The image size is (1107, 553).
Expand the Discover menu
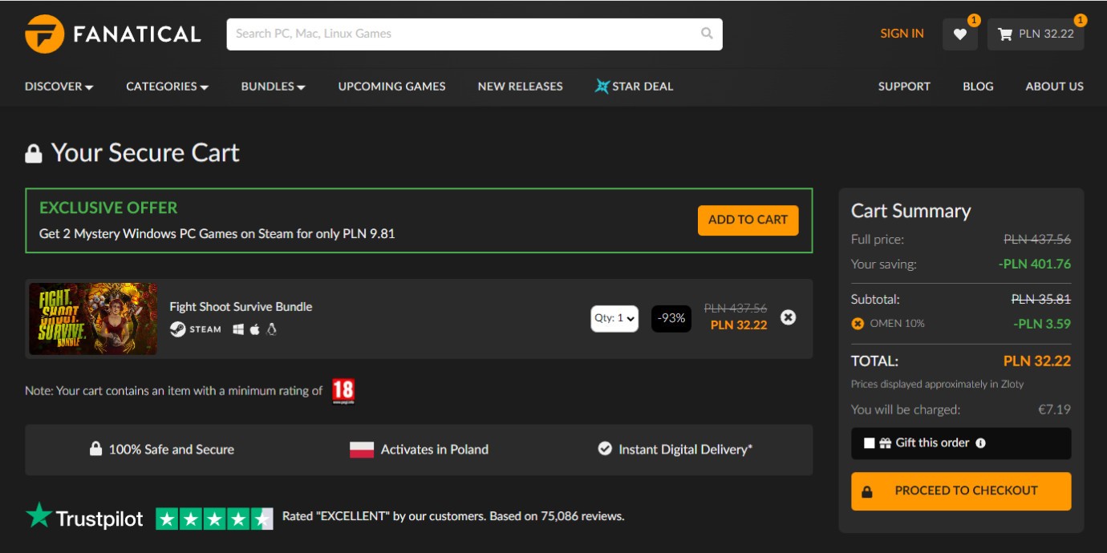click(59, 86)
